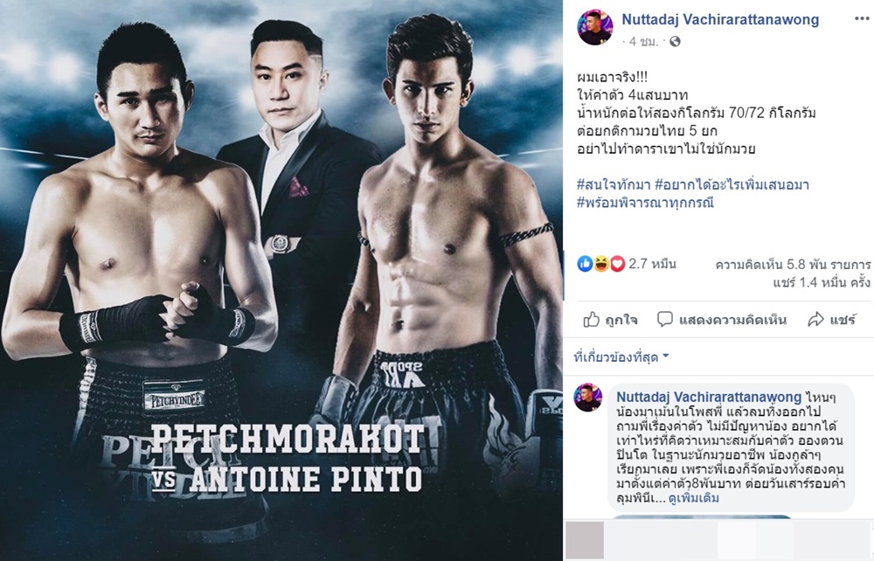Image resolution: width=874 pixels, height=561 pixels.
Task: Click the red Love heart reaction icon
Action: point(617,264)
